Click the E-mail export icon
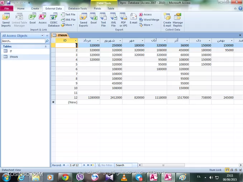Viewport: 243px width, 182px height. click(x=133, y=19)
